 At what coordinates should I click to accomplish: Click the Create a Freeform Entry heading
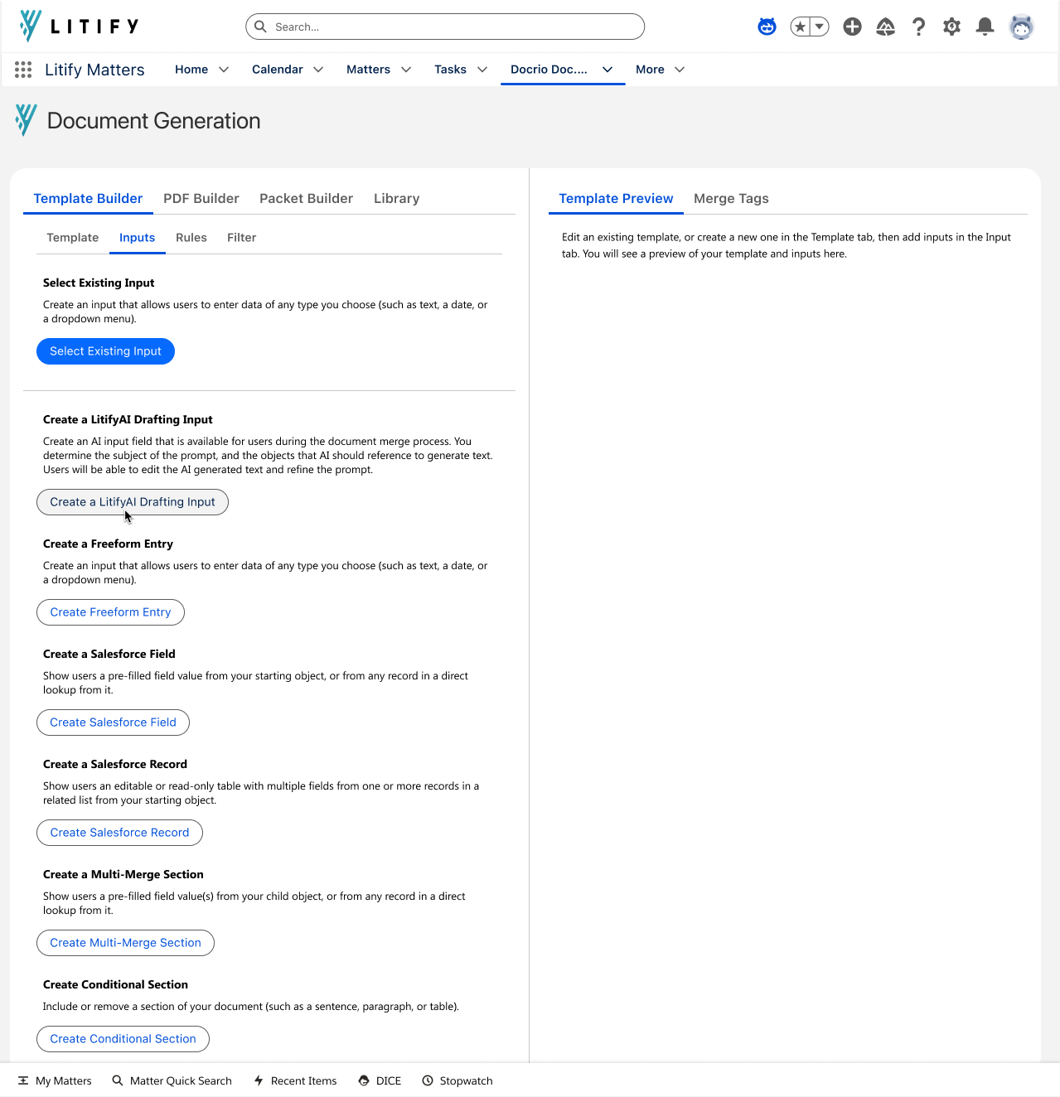108,544
